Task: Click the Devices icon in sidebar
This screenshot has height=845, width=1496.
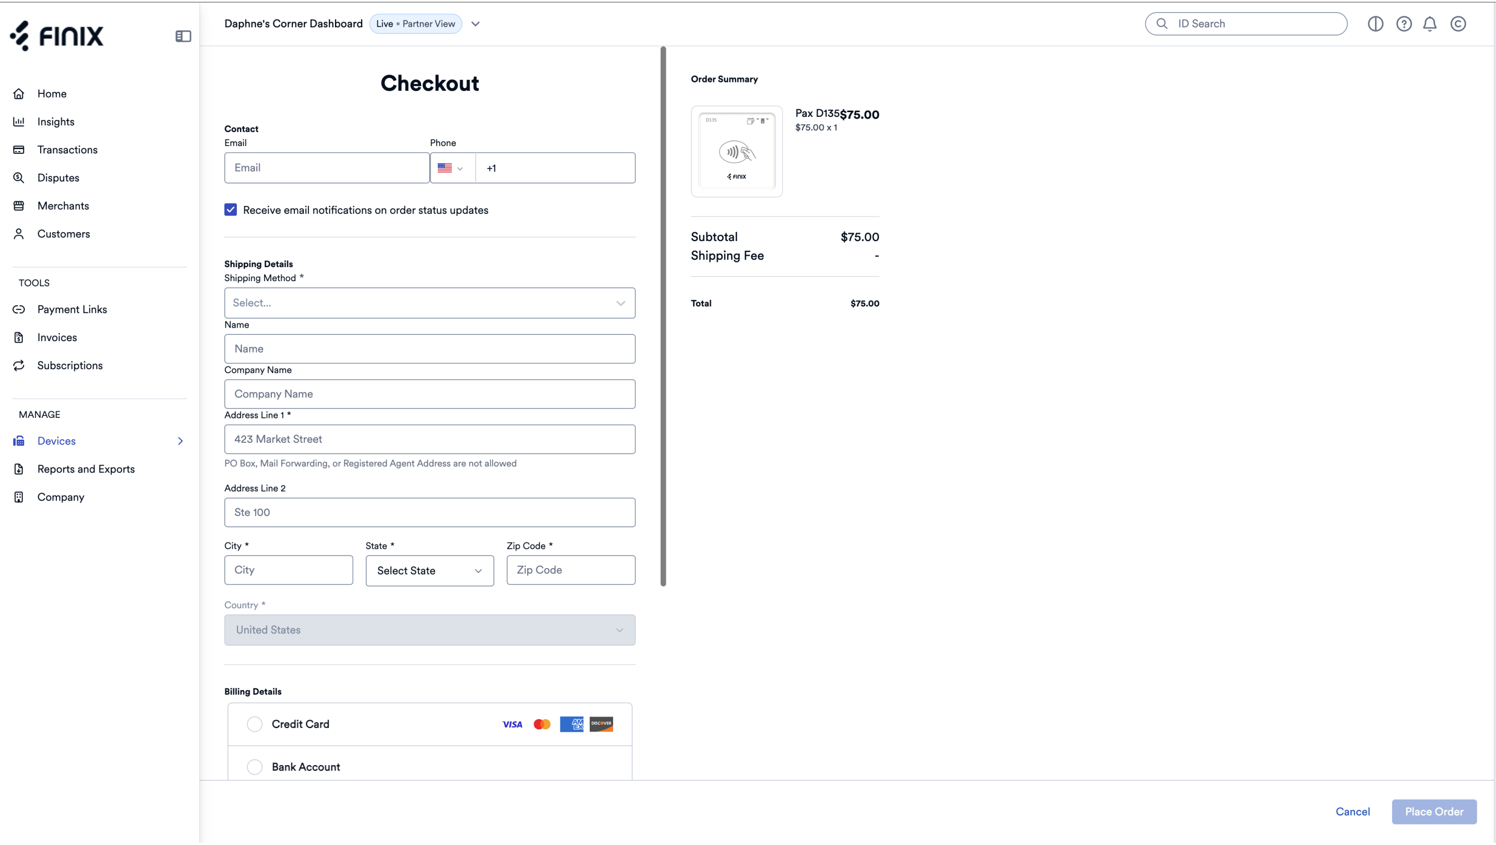Action: pos(19,441)
